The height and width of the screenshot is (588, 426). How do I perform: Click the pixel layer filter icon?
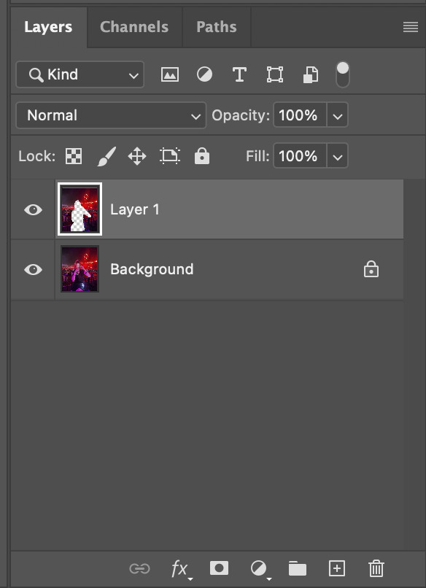170,74
